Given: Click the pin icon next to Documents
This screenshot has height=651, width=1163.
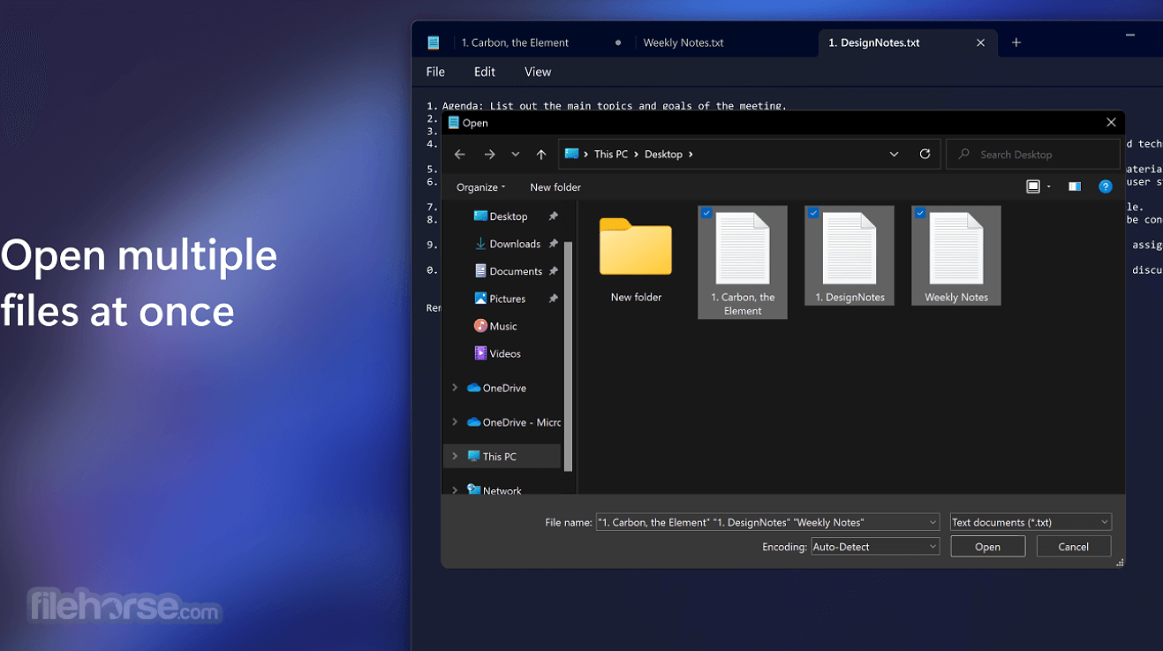Looking at the screenshot, I should [554, 271].
